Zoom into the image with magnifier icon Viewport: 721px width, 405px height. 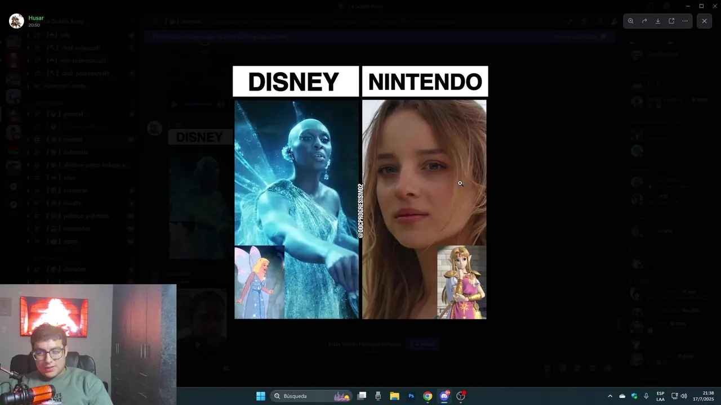pos(631,21)
